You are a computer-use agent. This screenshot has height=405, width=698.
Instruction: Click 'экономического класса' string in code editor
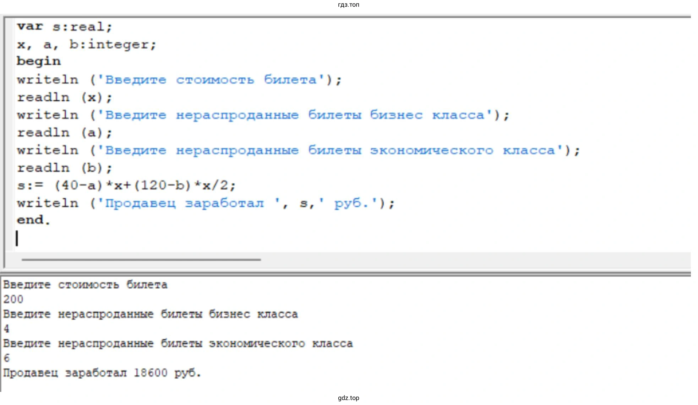coord(462,150)
